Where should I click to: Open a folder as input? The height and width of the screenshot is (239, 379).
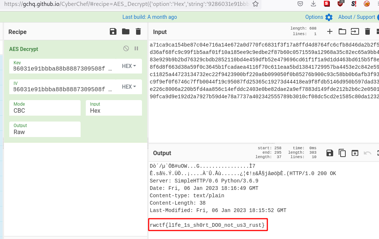coord(342,31)
